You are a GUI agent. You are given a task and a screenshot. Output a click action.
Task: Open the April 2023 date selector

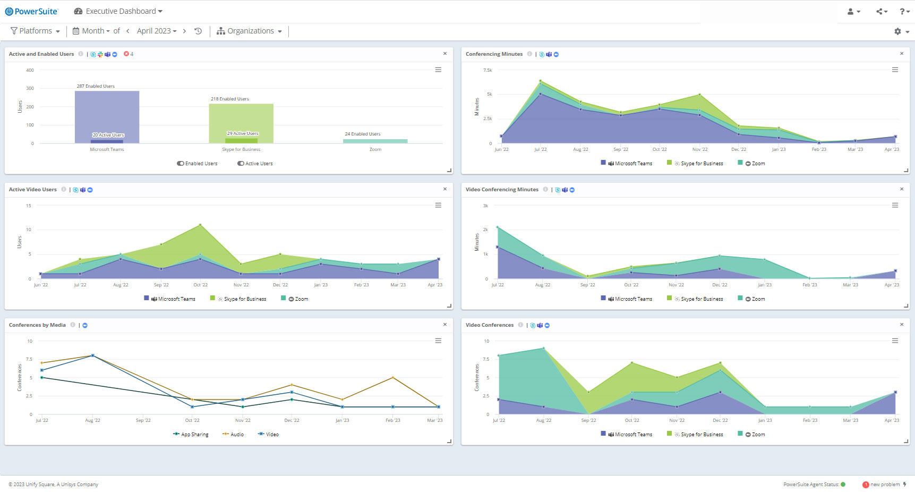pos(157,31)
